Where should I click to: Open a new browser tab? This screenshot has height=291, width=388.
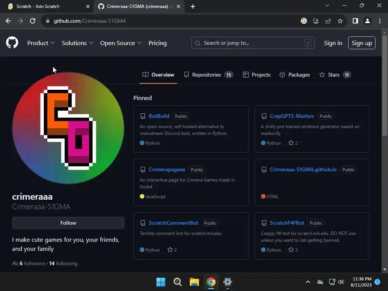pyautogui.click(x=193, y=6)
